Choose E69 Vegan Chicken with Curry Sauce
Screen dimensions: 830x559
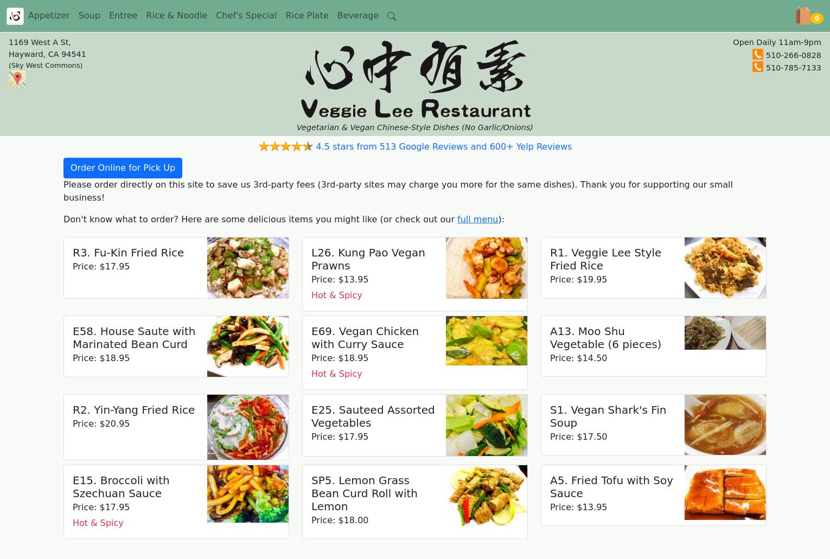click(415, 352)
